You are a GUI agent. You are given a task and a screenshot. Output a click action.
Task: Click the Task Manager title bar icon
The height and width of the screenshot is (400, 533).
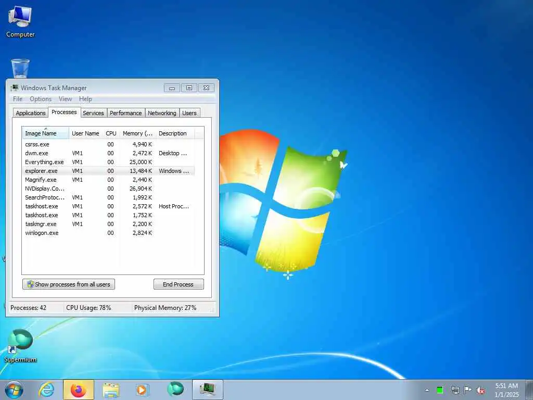coord(14,87)
